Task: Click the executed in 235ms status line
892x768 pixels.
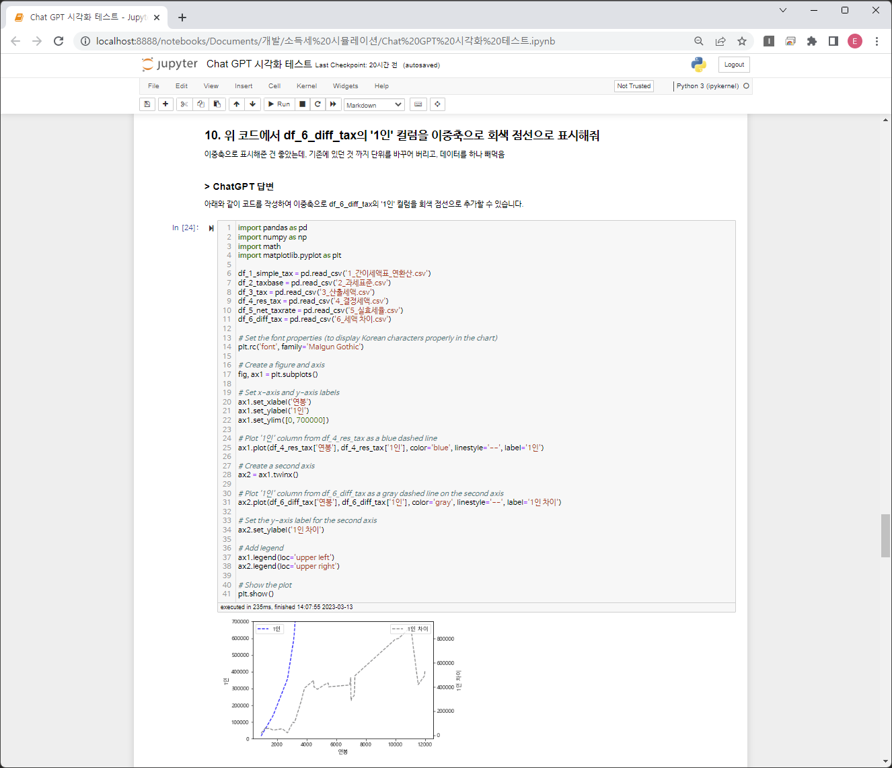Action: pyautogui.click(x=287, y=607)
